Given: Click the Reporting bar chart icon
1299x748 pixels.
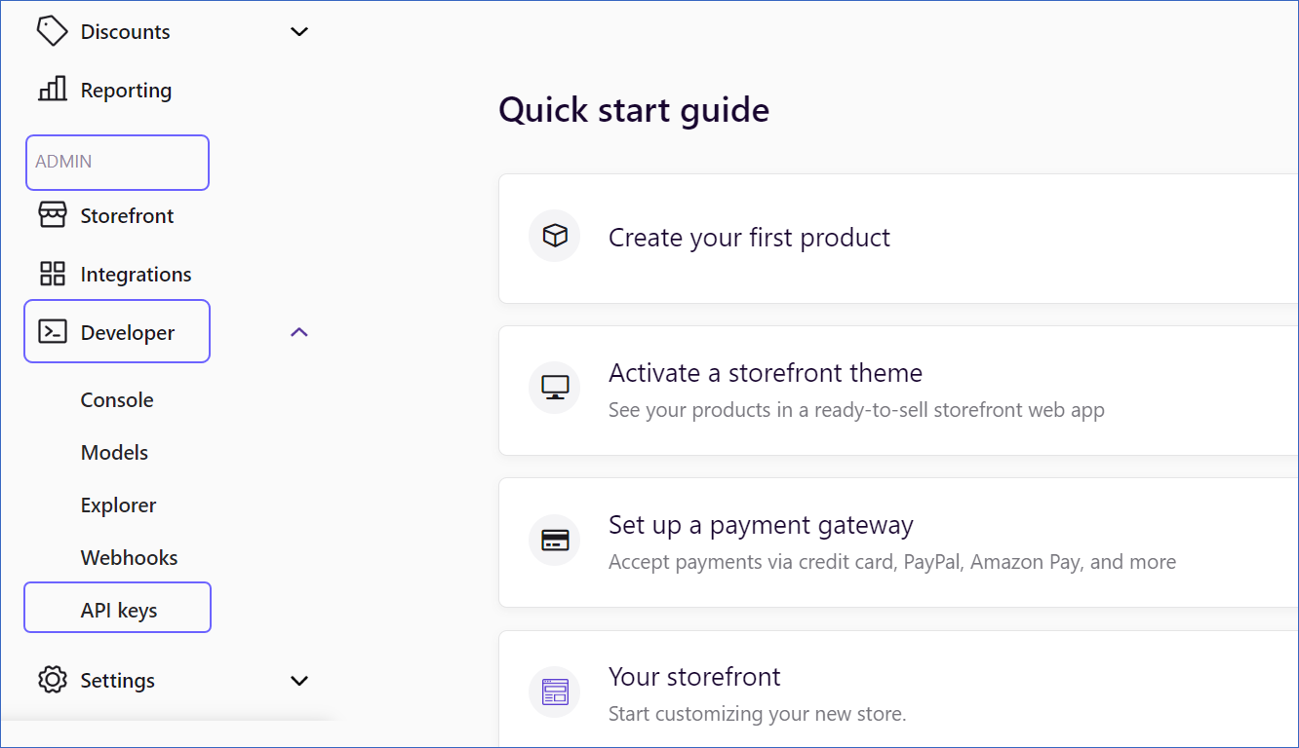Looking at the screenshot, I should click(x=52, y=90).
